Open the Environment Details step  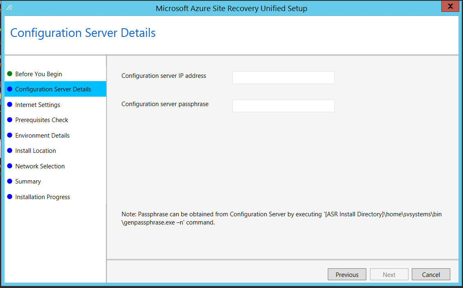click(42, 135)
